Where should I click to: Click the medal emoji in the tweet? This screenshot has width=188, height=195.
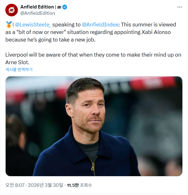8,25
